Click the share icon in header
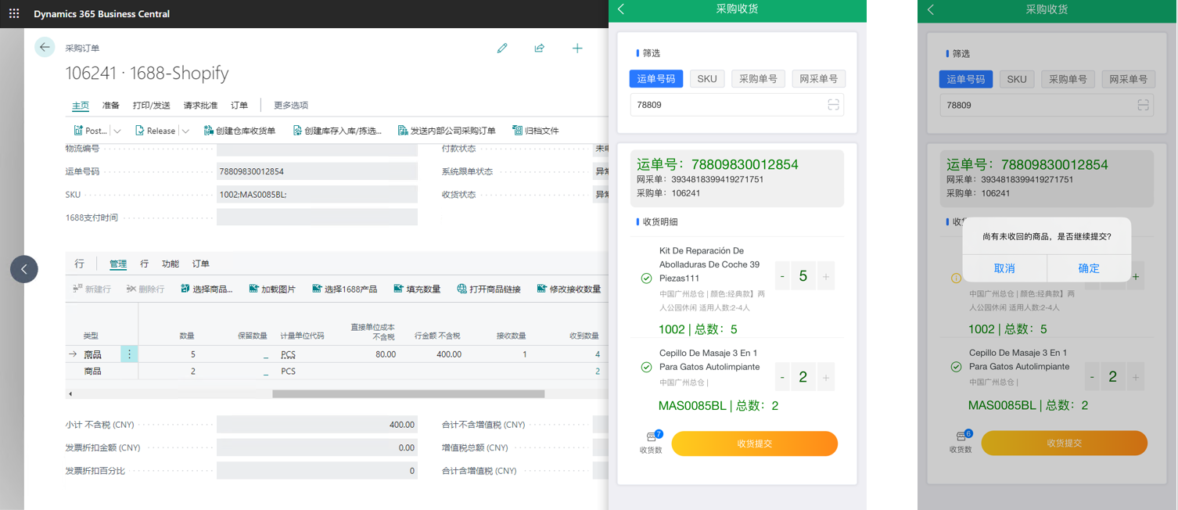 click(x=540, y=48)
